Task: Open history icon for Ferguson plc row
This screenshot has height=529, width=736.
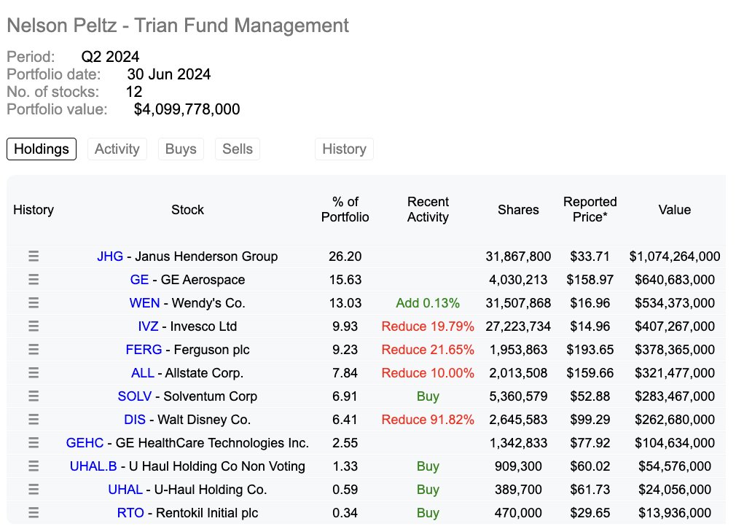Action: pos(34,350)
